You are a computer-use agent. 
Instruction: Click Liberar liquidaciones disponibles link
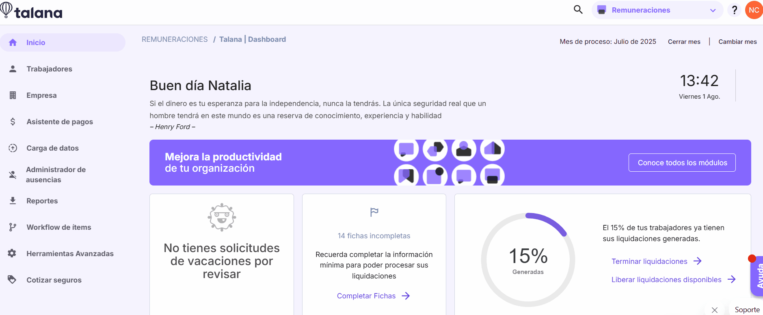(666, 280)
